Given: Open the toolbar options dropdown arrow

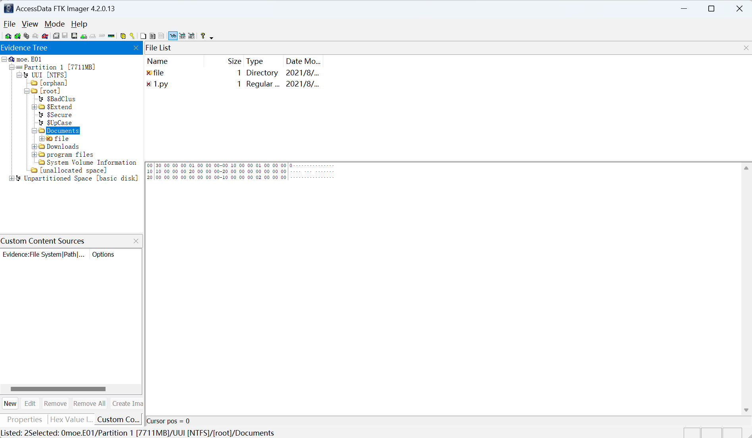Looking at the screenshot, I should 211,38.
